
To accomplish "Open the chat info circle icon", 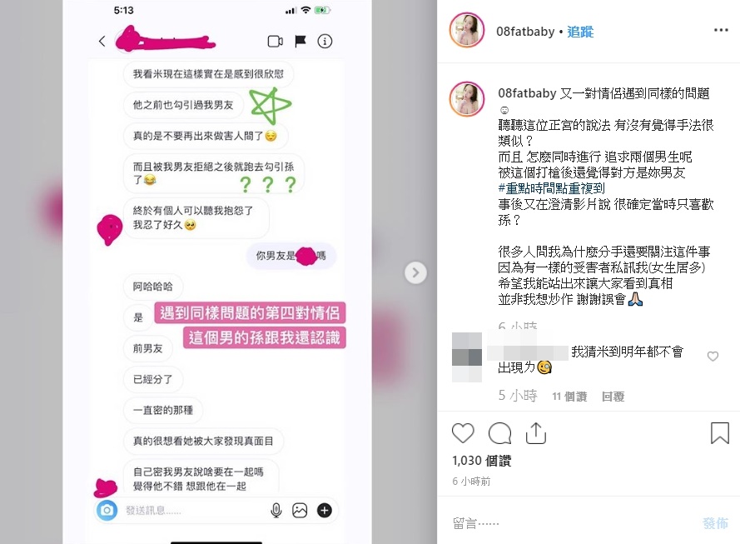I will tap(325, 42).
